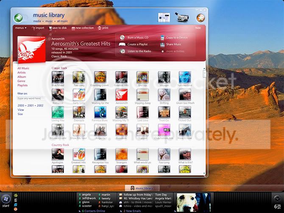Viewport: 284px width, 213px height.
Task: Select the Apologies album
Action: [x=58, y=156]
